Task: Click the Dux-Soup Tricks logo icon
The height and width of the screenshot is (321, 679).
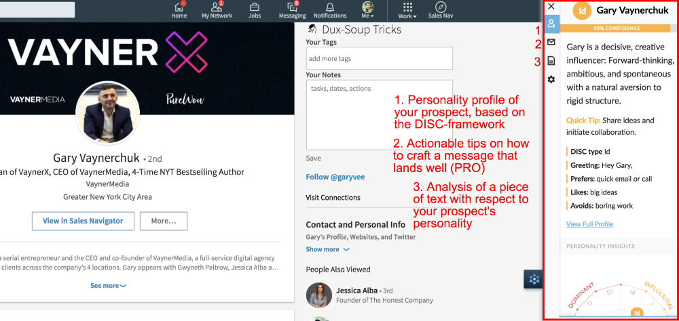Action: pos(312,29)
